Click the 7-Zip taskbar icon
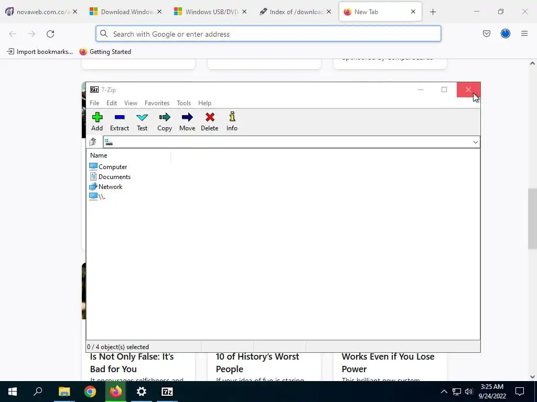Viewport: 537px width, 402px height. coord(167,392)
